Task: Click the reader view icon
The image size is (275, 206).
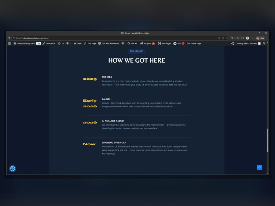Action: coord(223,38)
